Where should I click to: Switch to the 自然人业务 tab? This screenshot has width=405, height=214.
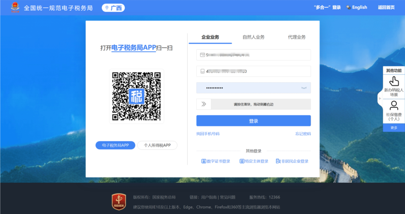click(x=253, y=37)
